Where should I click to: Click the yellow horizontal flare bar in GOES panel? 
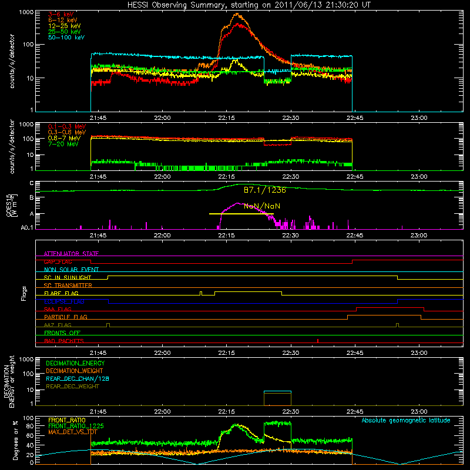[241, 214]
